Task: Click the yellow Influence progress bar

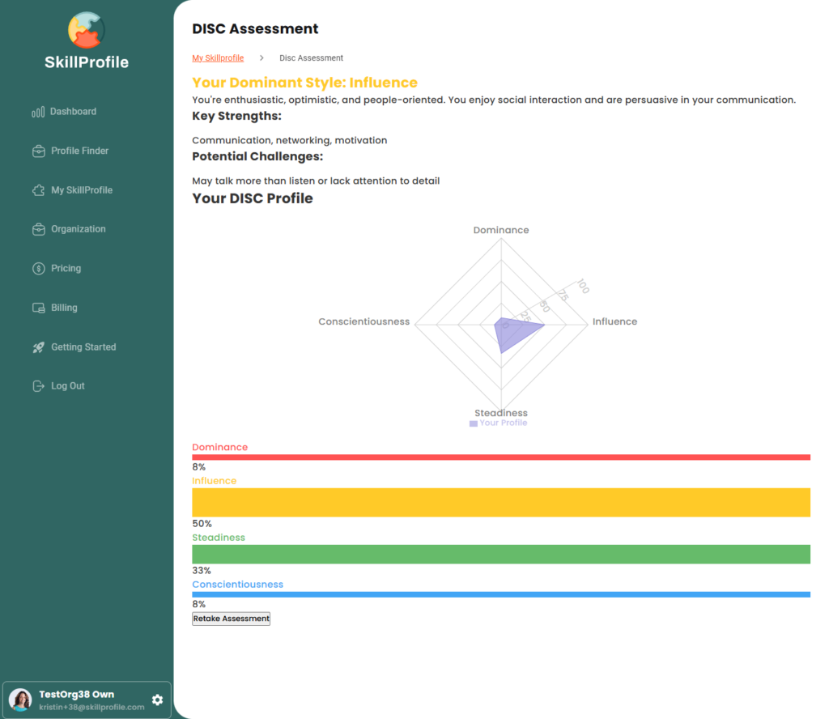Action: click(500, 502)
